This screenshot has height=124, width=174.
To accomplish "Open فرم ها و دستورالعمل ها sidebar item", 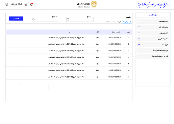I will point(153,56).
